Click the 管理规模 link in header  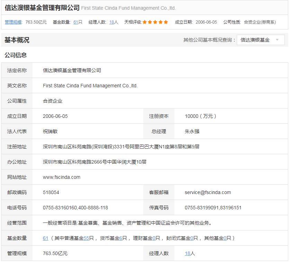(x=13, y=22)
